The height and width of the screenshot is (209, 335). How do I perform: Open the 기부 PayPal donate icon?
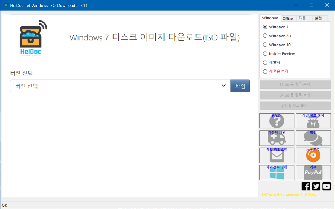pyautogui.click(x=313, y=173)
